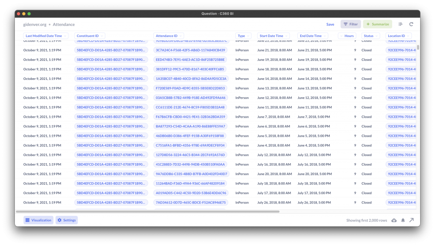Minimize the C360 BI window
435x246 pixels.
coord(24,14)
